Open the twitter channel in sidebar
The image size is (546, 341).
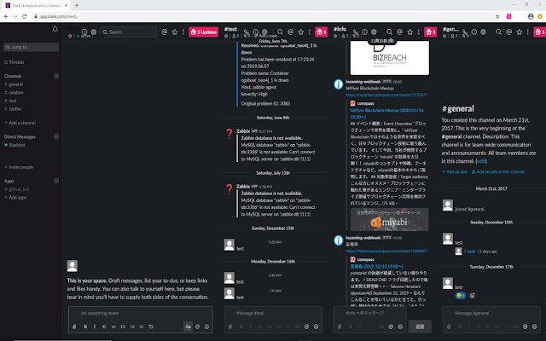(13, 109)
